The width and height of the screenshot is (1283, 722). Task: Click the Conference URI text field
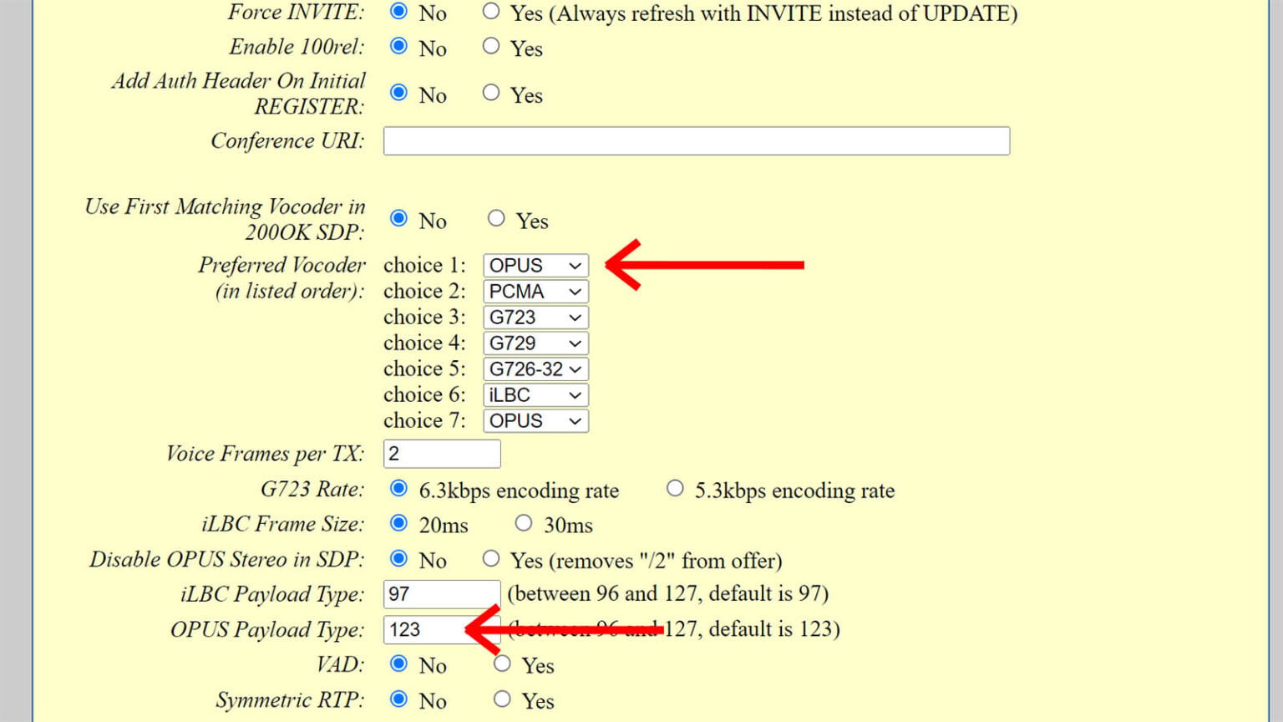696,141
